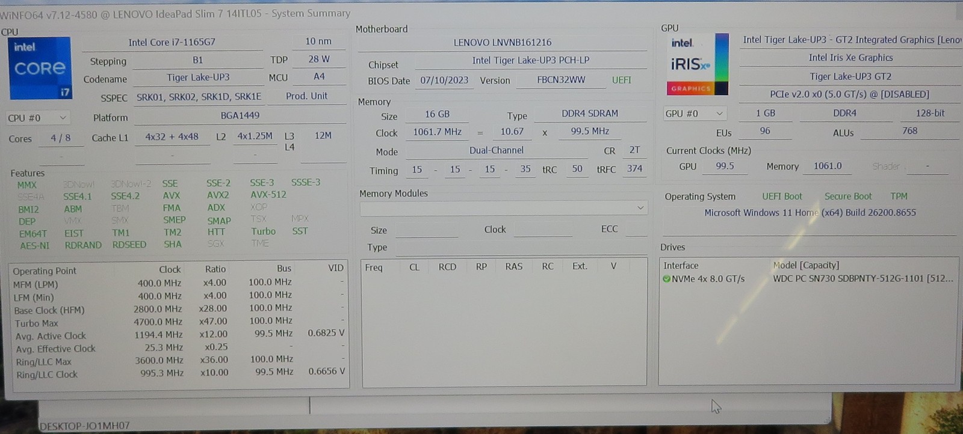Click the Secure Boot indicator

pyautogui.click(x=848, y=197)
